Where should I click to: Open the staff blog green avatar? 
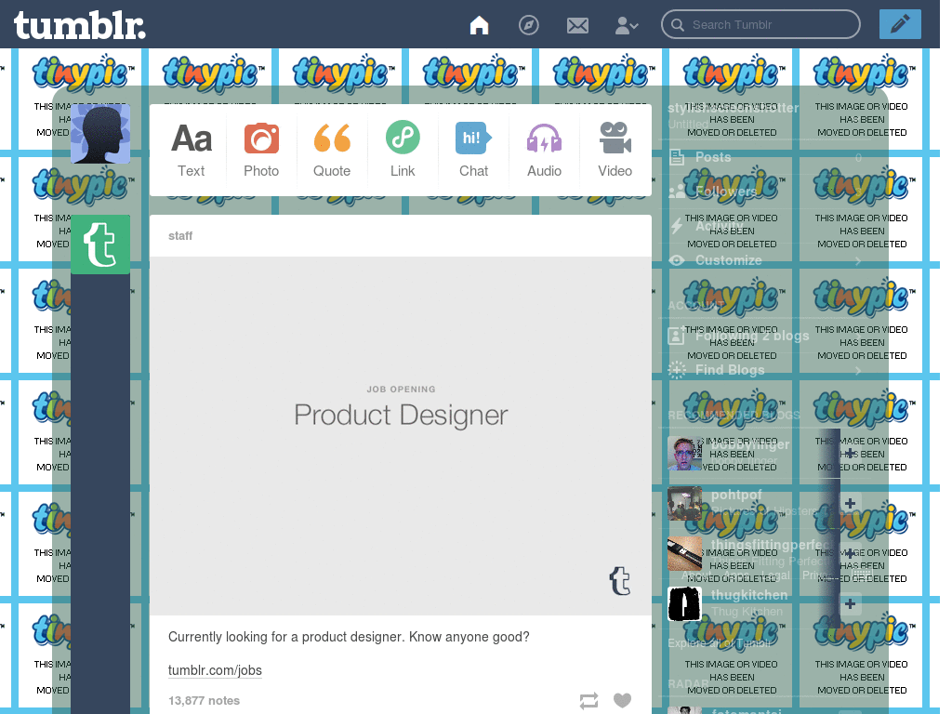coord(100,245)
